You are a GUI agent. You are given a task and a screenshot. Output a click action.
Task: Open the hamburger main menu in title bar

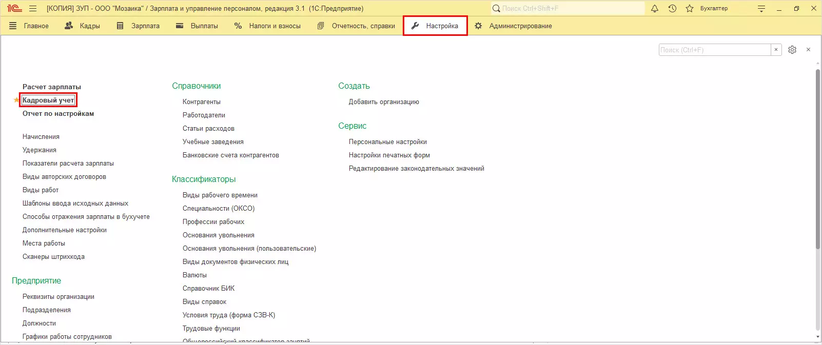point(33,9)
